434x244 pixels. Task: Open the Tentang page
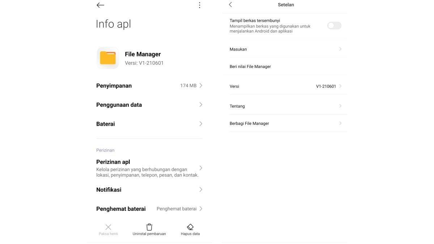[x=286, y=106]
